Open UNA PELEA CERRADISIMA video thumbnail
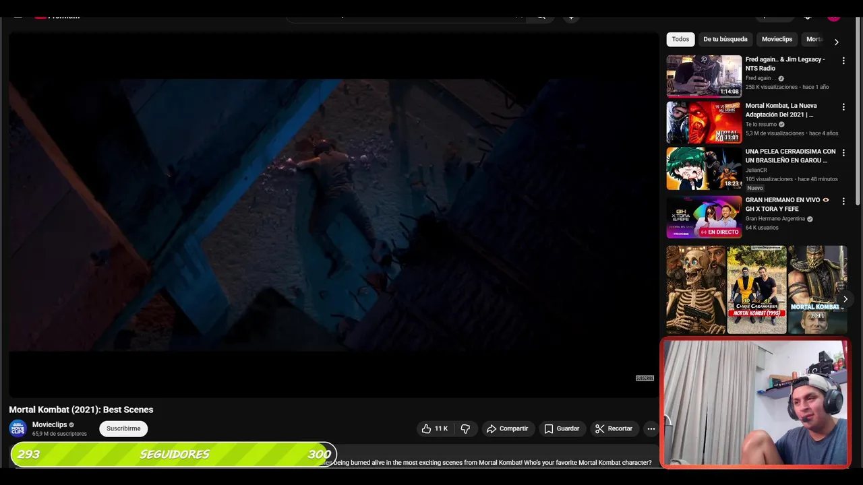863x485 pixels. (704, 168)
